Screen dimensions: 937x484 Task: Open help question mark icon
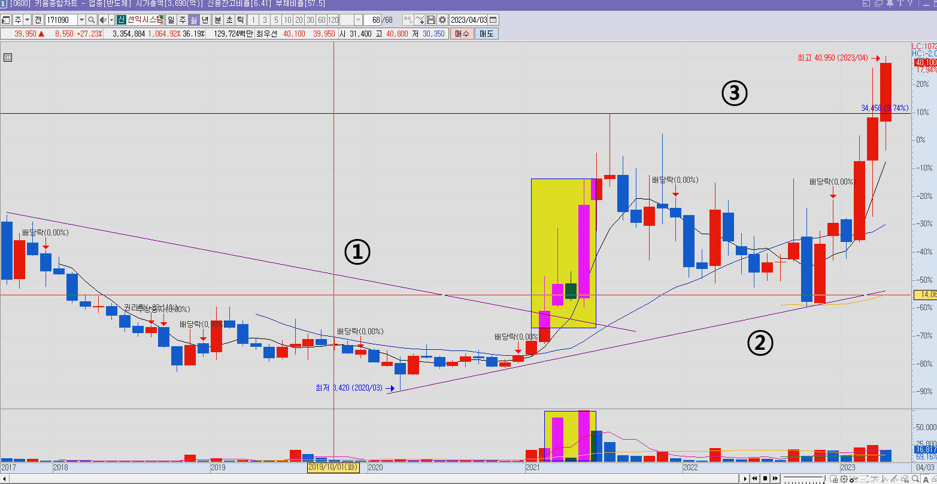(x=910, y=3)
